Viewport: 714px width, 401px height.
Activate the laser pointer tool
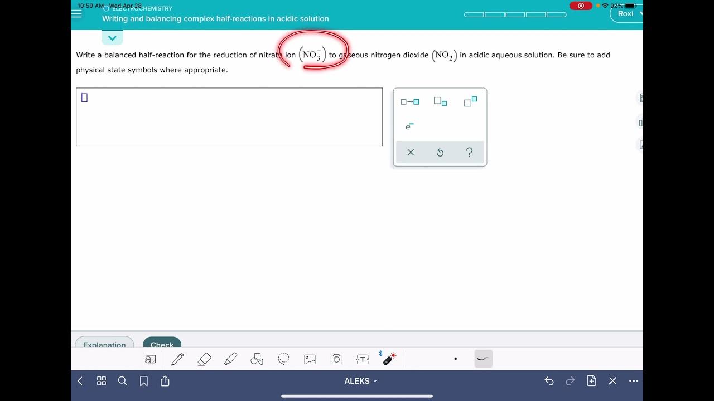[389, 359]
